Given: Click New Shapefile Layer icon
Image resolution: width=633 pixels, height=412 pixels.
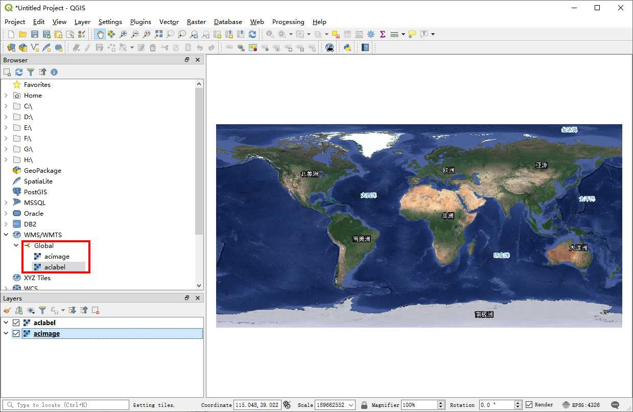Looking at the screenshot, I should tap(35, 48).
